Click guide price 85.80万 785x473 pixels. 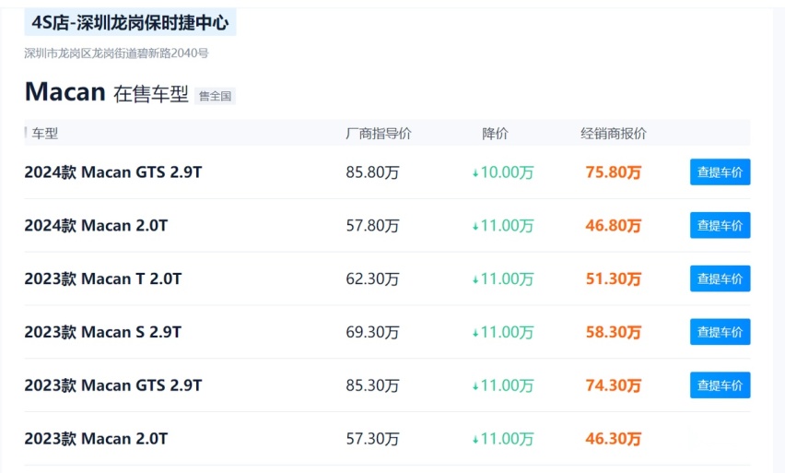[x=372, y=172]
